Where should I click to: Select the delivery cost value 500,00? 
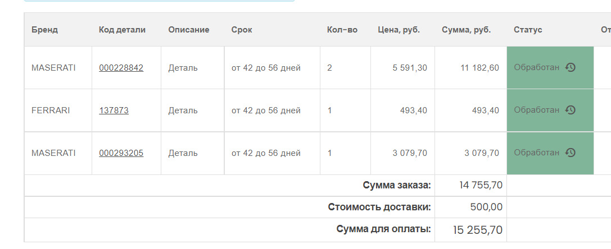point(486,207)
